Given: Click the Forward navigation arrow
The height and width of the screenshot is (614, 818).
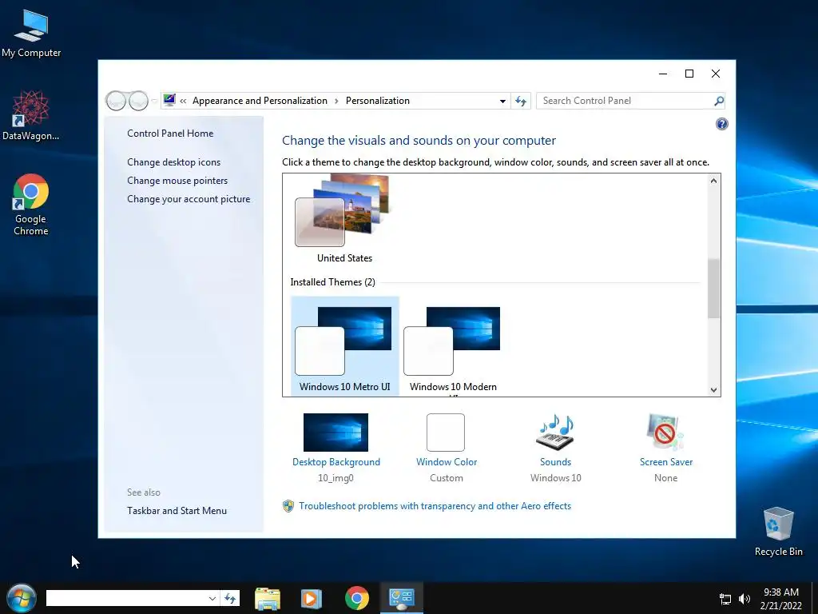Looking at the screenshot, I should click(139, 100).
